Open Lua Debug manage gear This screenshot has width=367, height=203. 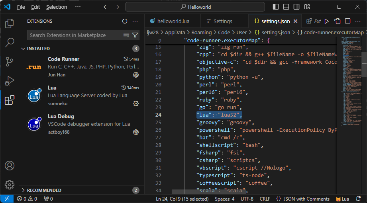pyautogui.click(x=136, y=132)
